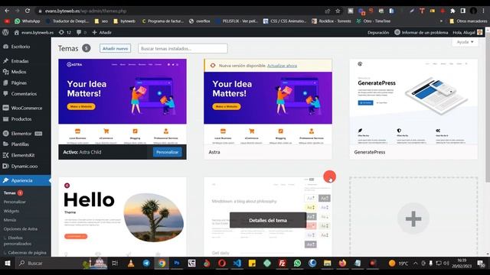Open the Elementor menu

tap(21, 134)
